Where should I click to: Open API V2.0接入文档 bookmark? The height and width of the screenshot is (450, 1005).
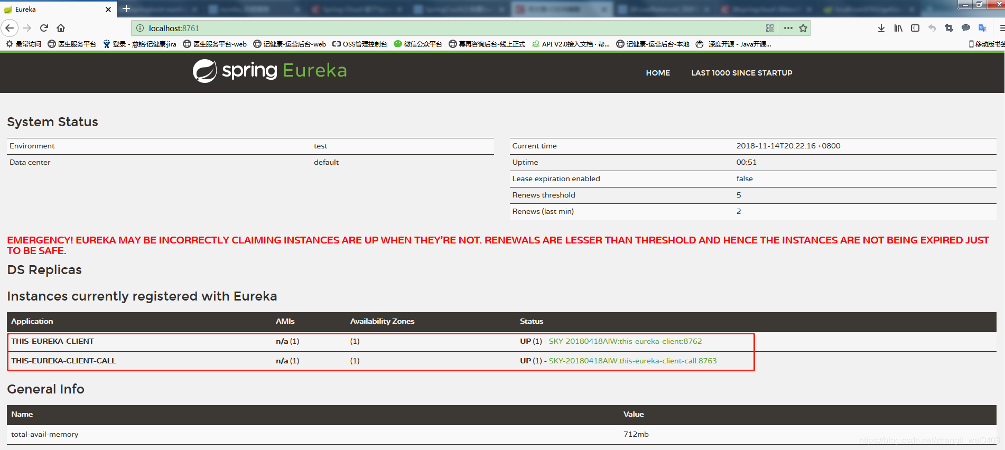coord(571,44)
